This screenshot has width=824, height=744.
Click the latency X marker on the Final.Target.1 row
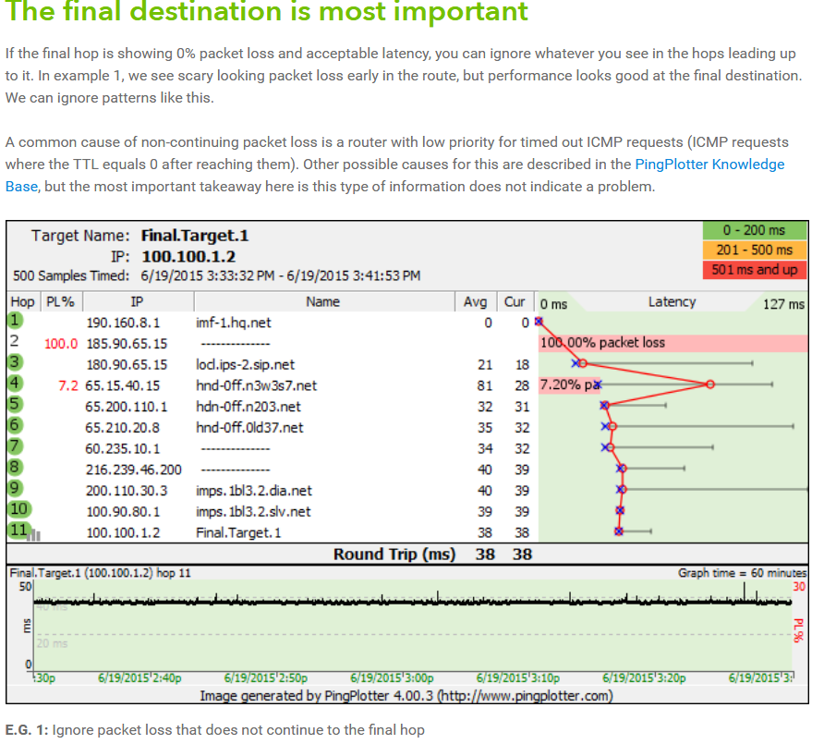point(617,531)
